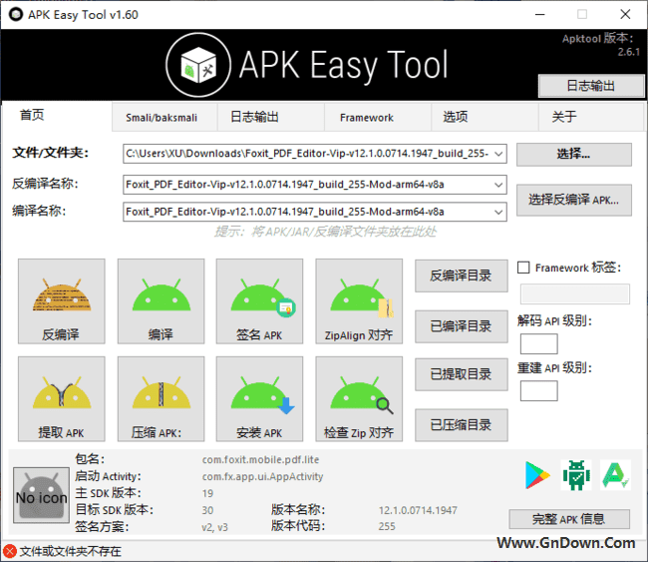Expand the 反编译名称 dropdown

[x=498, y=185]
